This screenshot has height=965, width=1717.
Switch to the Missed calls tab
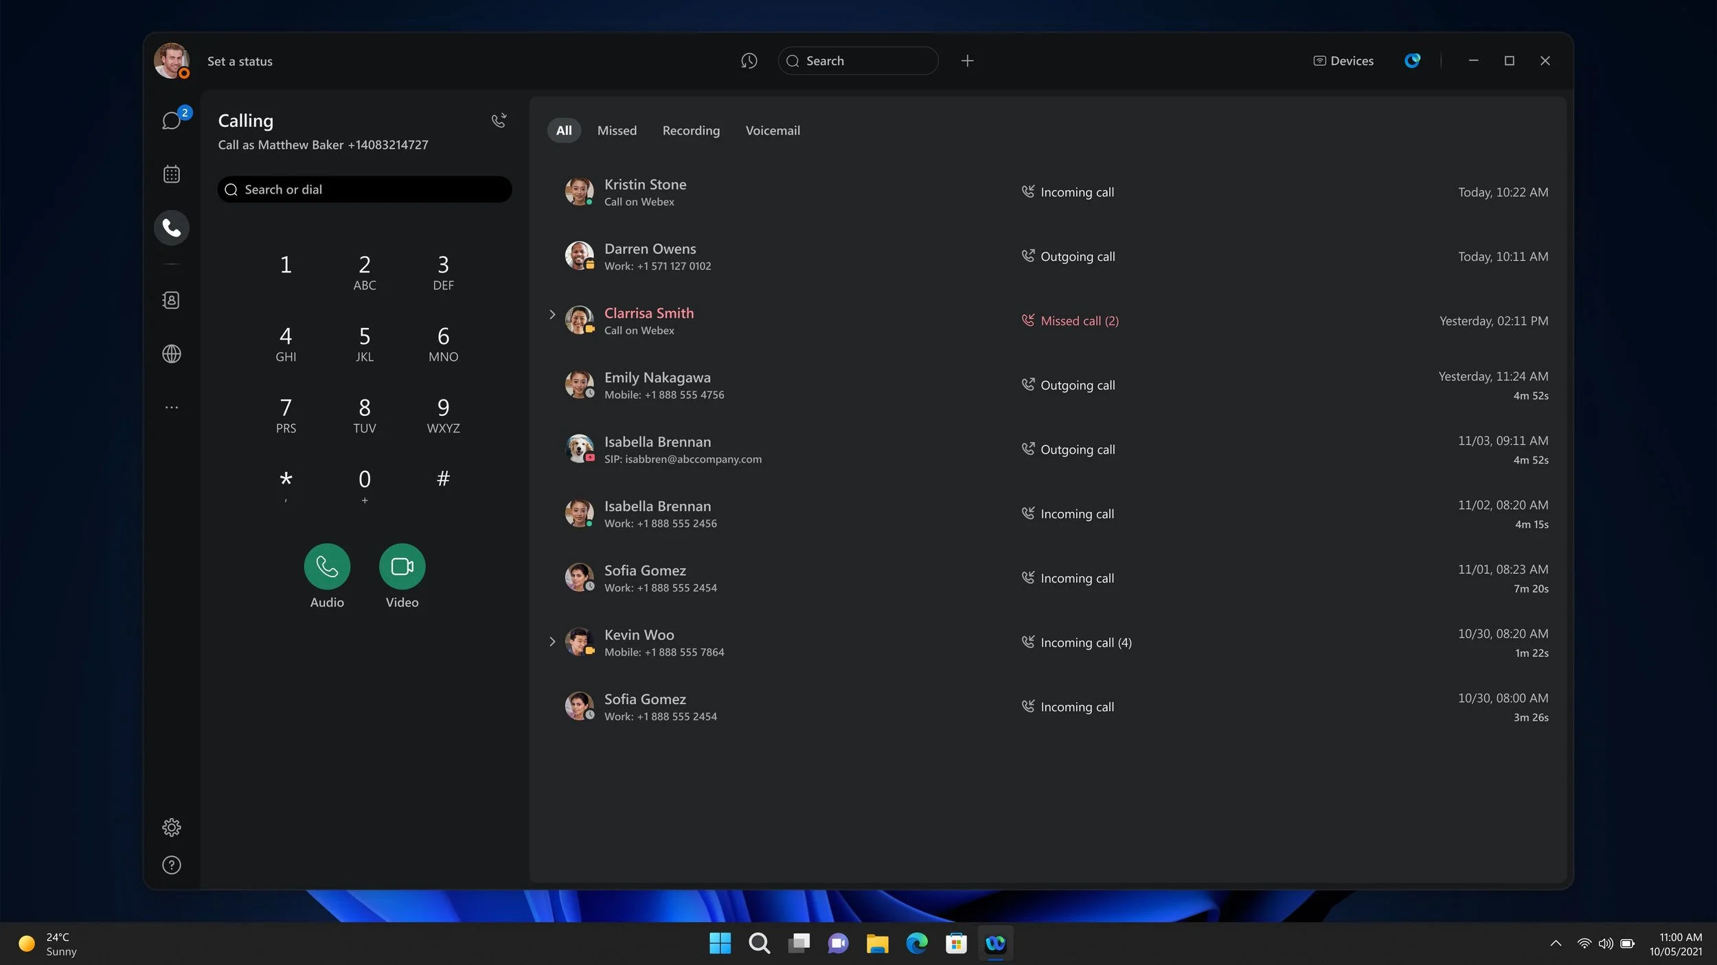[x=616, y=130]
